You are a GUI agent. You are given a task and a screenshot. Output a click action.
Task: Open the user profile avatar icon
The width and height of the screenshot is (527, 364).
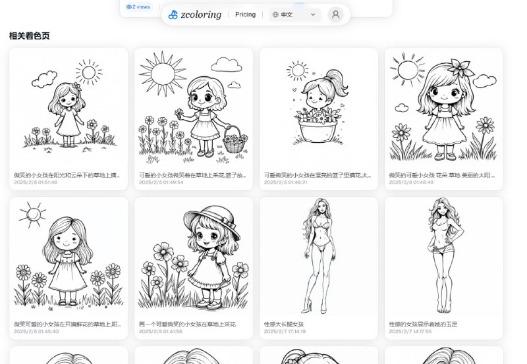pos(336,14)
